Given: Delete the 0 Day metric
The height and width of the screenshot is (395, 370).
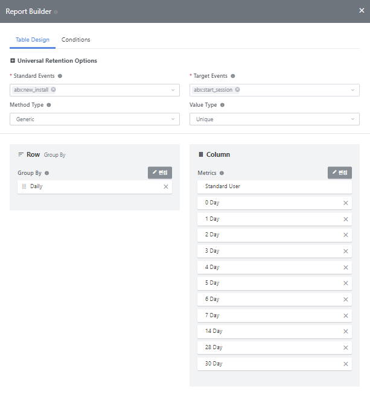Looking at the screenshot, I should coord(345,203).
